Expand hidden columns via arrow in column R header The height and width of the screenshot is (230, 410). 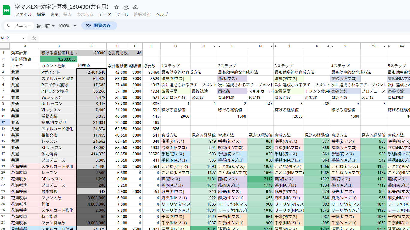[x=328, y=46]
